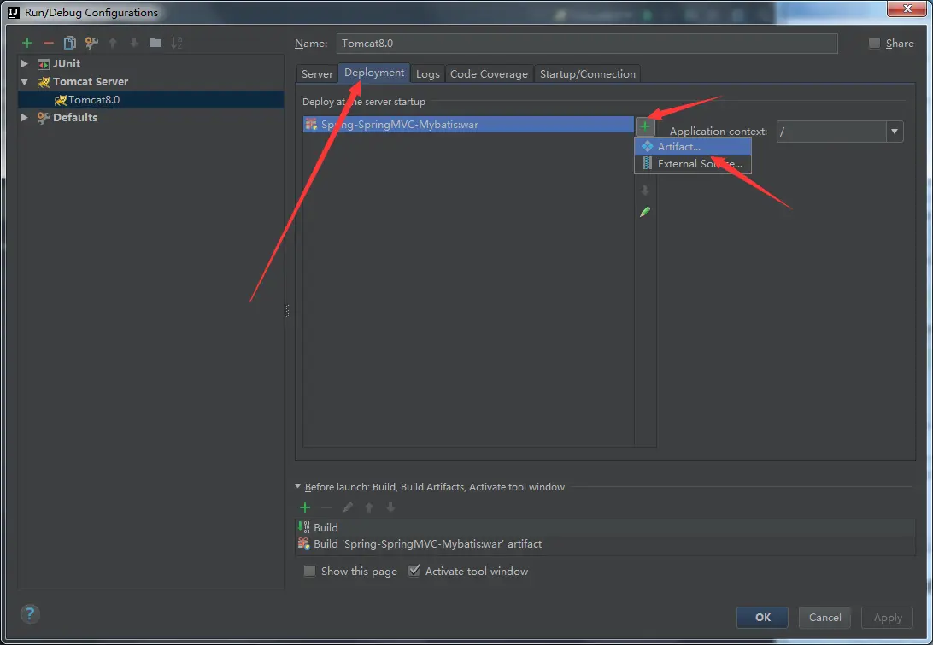This screenshot has width=933, height=645.
Task: Click the Apply button
Action: 888,618
